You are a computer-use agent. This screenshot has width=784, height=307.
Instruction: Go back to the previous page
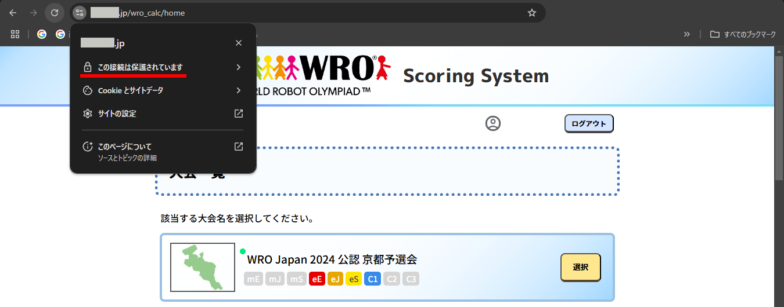click(13, 12)
